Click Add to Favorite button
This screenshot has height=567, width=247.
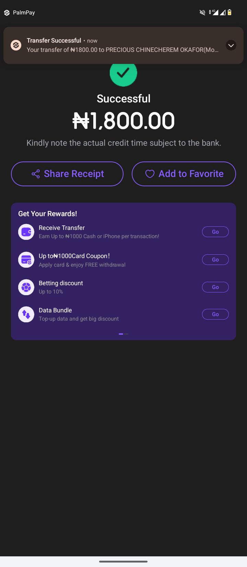click(184, 174)
